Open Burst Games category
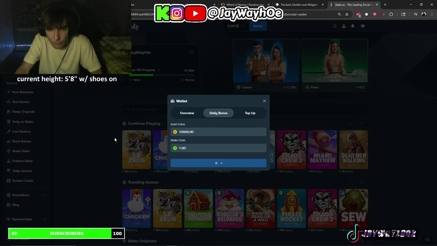Viewport: 437px width, 246px height. 22,141
